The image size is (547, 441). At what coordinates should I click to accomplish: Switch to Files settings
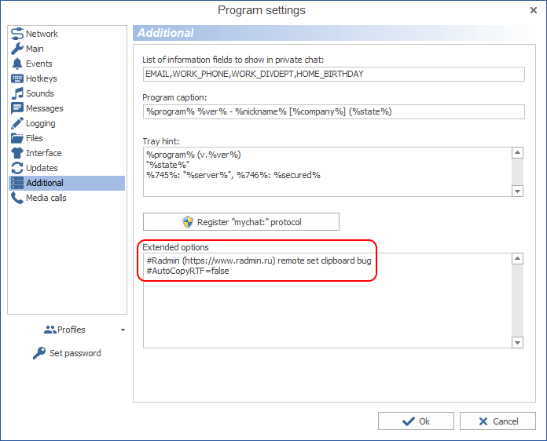(35, 138)
